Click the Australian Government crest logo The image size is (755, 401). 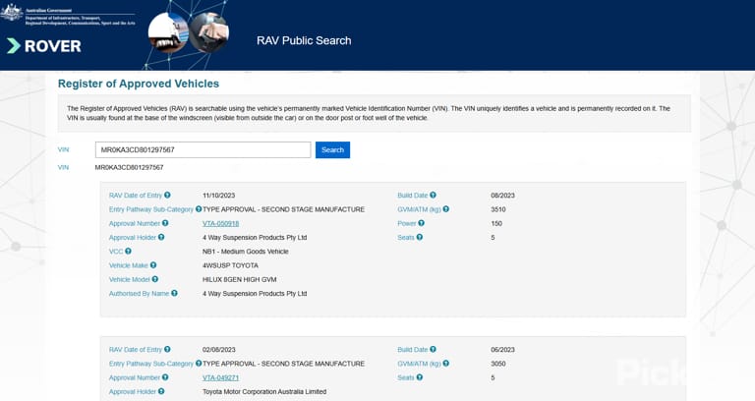(12, 13)
